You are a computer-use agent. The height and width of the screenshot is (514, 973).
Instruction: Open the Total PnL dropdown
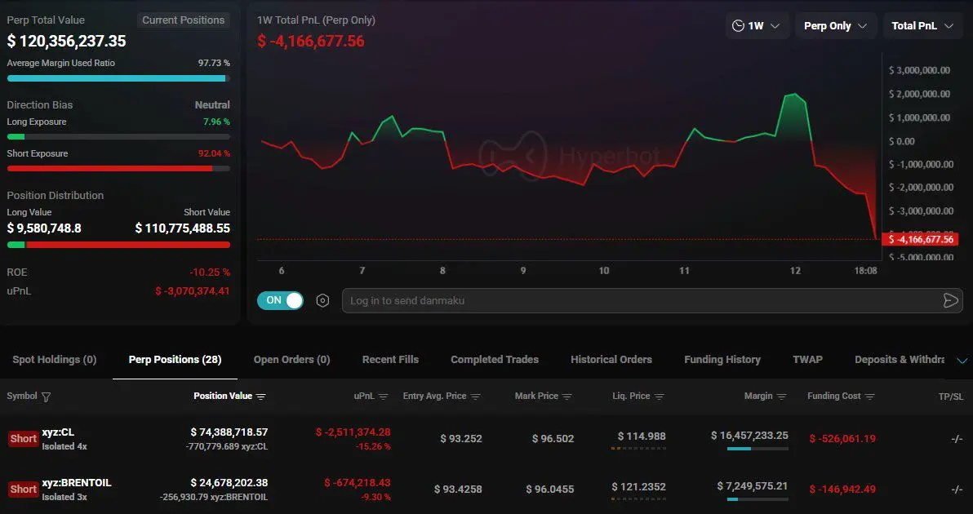click(922, 26)
